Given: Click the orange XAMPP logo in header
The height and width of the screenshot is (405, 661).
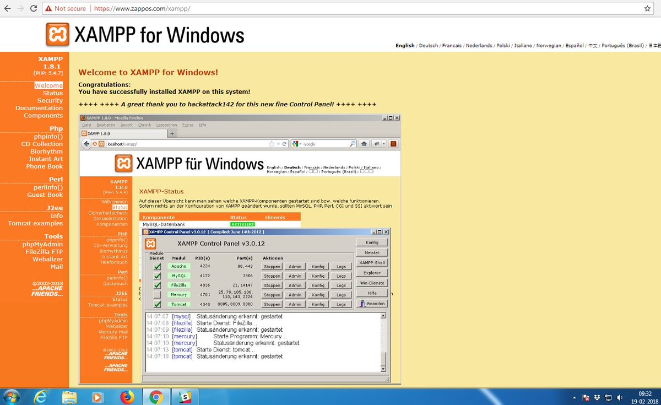Looking at the screenshot, I should (58, 35).
